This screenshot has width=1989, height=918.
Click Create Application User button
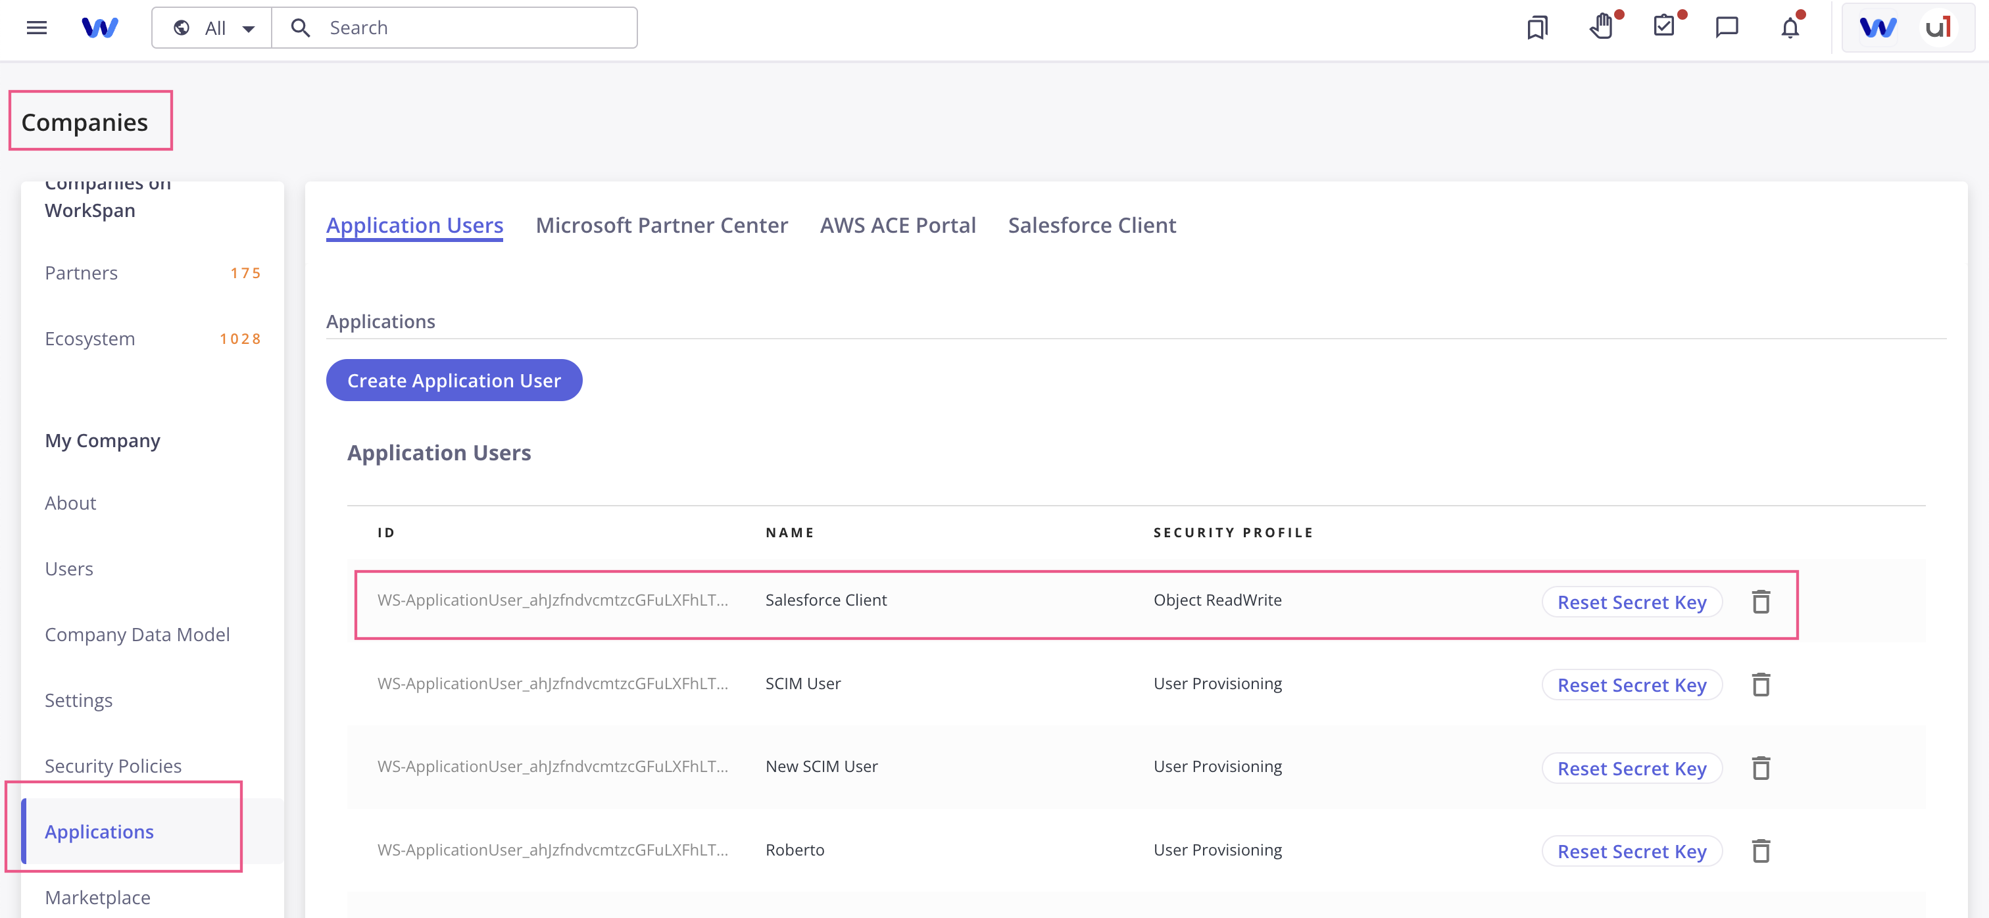[x=454, y=381]
